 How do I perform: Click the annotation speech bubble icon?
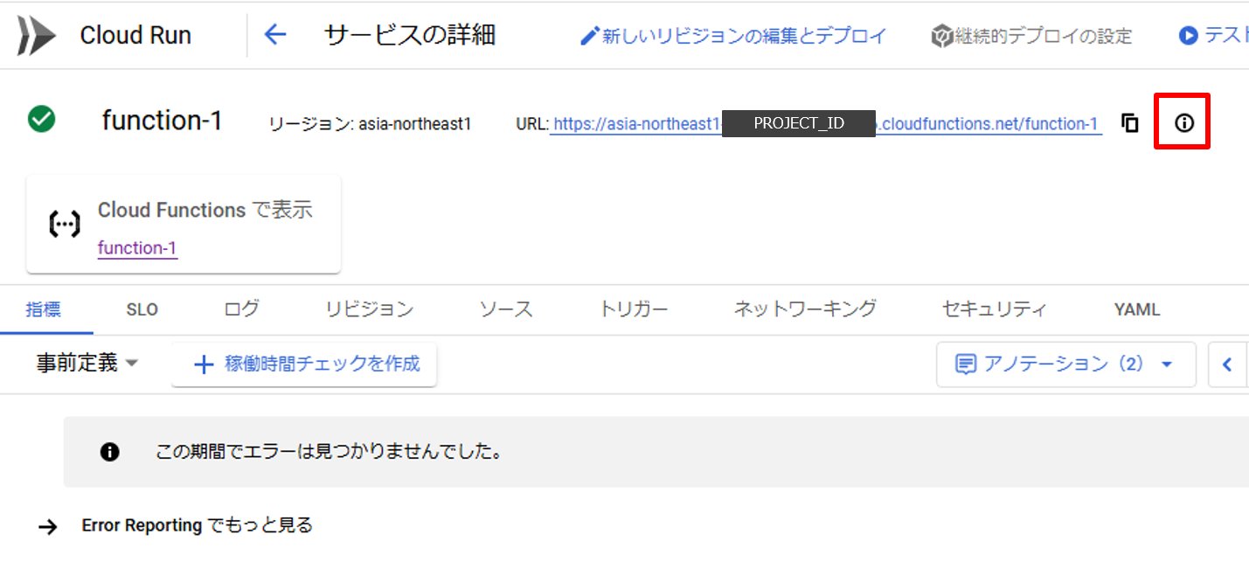point(965,364)
